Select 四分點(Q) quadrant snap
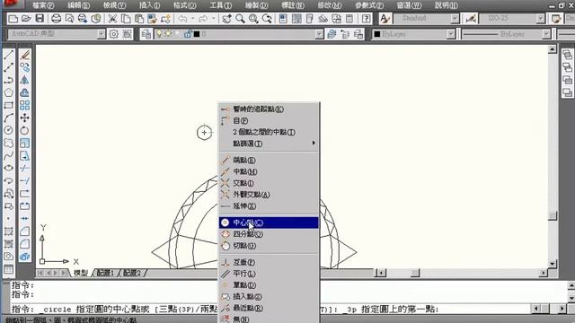 point(270,234)
